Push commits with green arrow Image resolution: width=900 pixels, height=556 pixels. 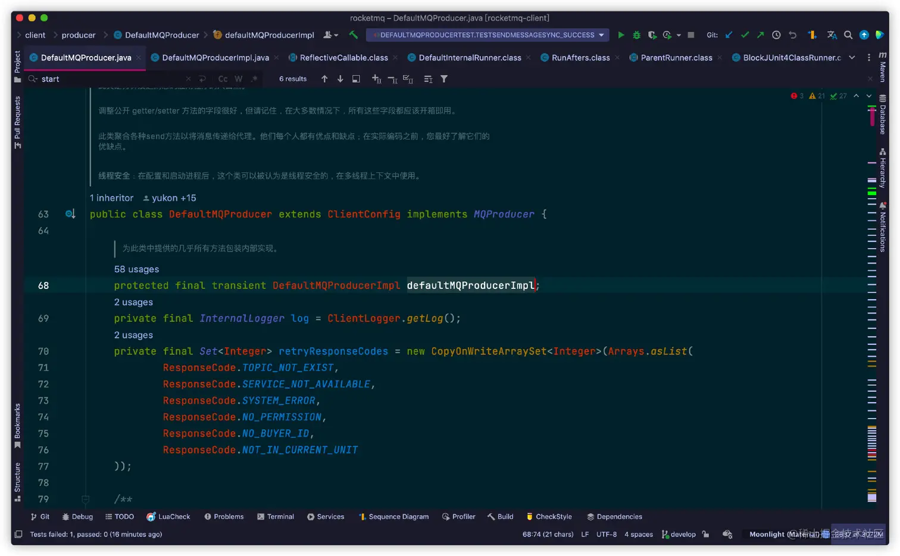click(760, 35)
